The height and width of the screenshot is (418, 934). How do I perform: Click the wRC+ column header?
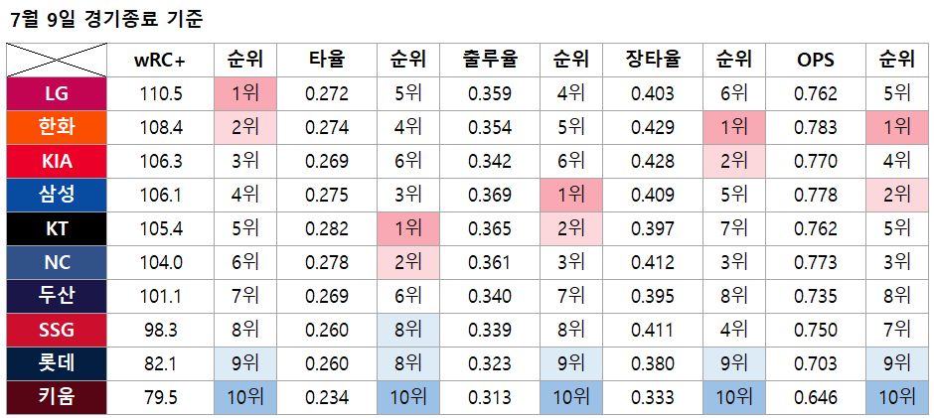tap(160, 60)
